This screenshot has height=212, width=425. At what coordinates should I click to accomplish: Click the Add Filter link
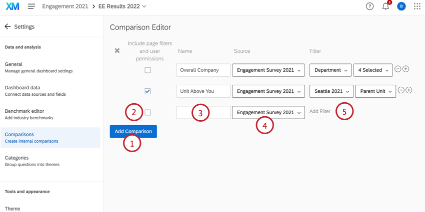coord(320,112)
